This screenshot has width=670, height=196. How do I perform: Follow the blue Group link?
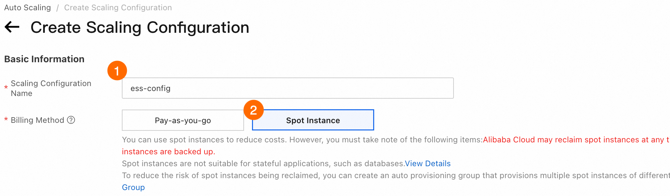133,187
